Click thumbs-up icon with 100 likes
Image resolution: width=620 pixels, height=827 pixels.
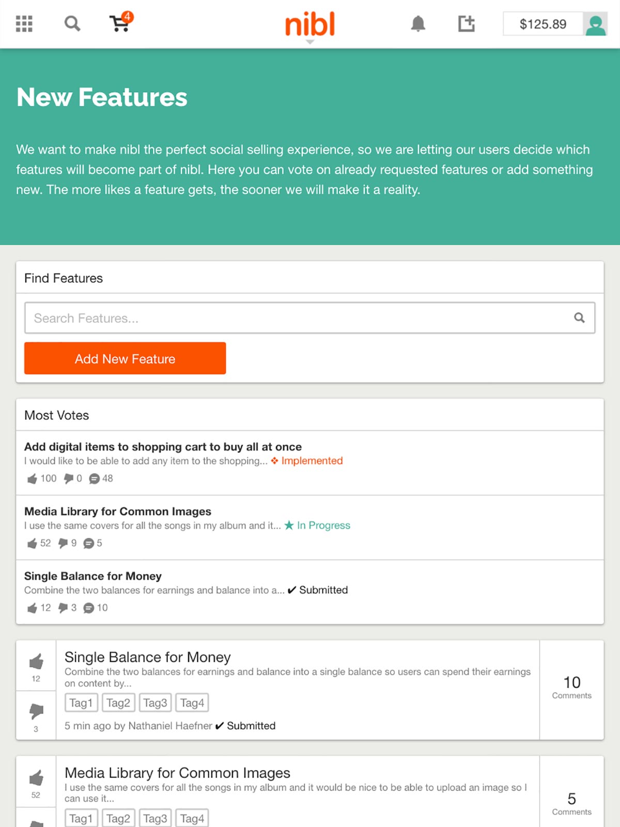pyautogui.click(x=32, y=478)
